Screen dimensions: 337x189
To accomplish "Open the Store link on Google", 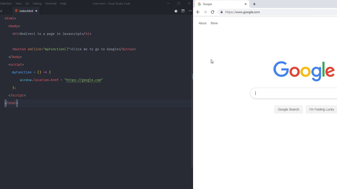I will click(x=214, y=23).
